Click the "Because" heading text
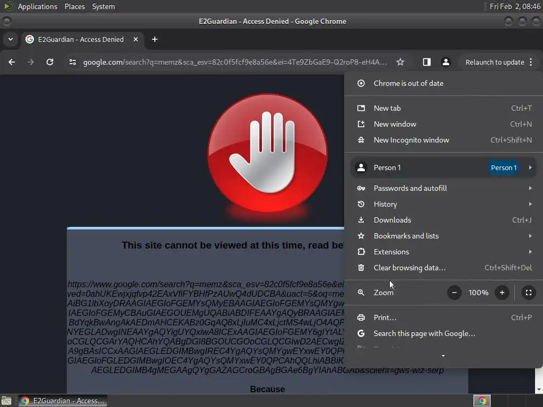Viewport: 543px width, 407px height. pyautogui.click(x=267, y=390)
